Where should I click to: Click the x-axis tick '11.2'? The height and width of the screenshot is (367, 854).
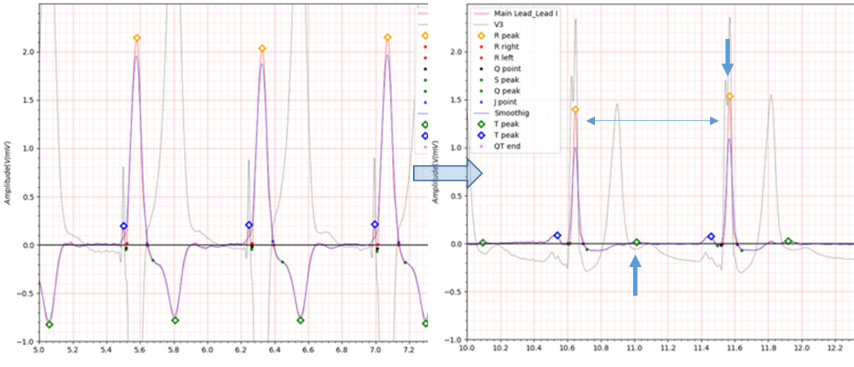[668, 349]
